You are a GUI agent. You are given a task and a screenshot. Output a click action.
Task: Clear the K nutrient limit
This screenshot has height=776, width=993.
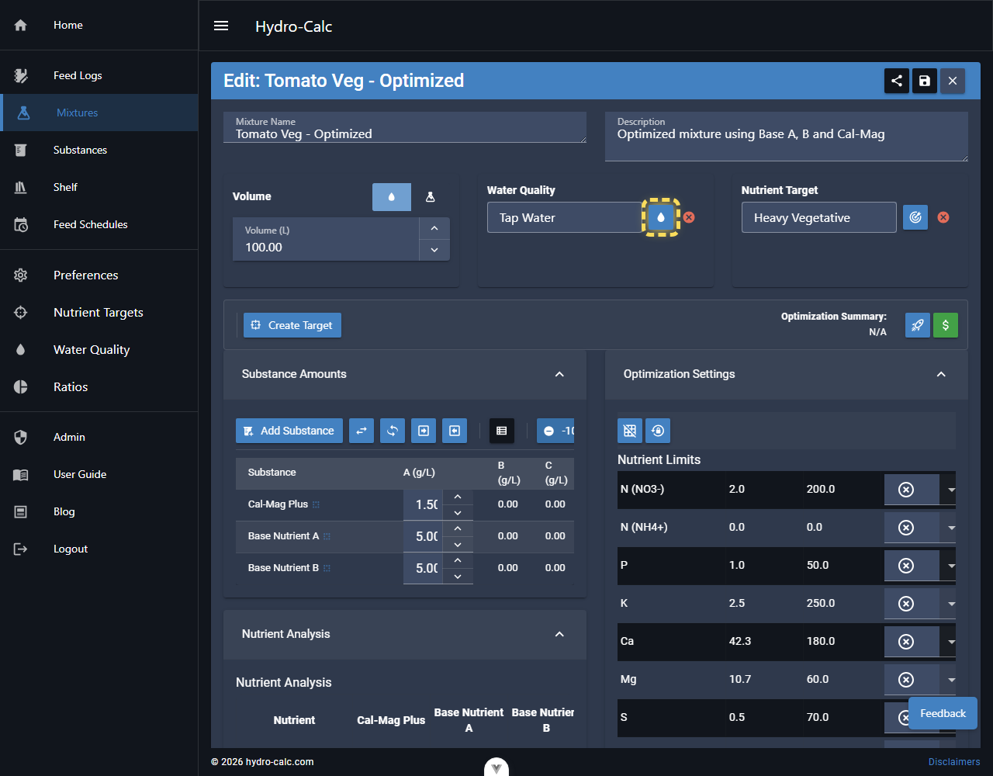point(905,604)
